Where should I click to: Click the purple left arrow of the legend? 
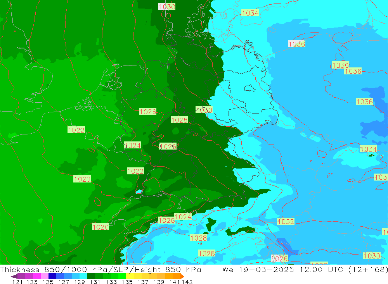[14, 276]
